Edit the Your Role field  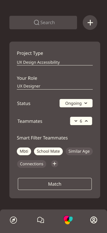tap(55, 86)
